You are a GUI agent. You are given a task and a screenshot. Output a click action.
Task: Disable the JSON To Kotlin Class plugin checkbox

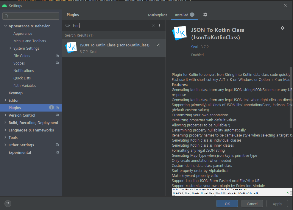coord(158,45)
